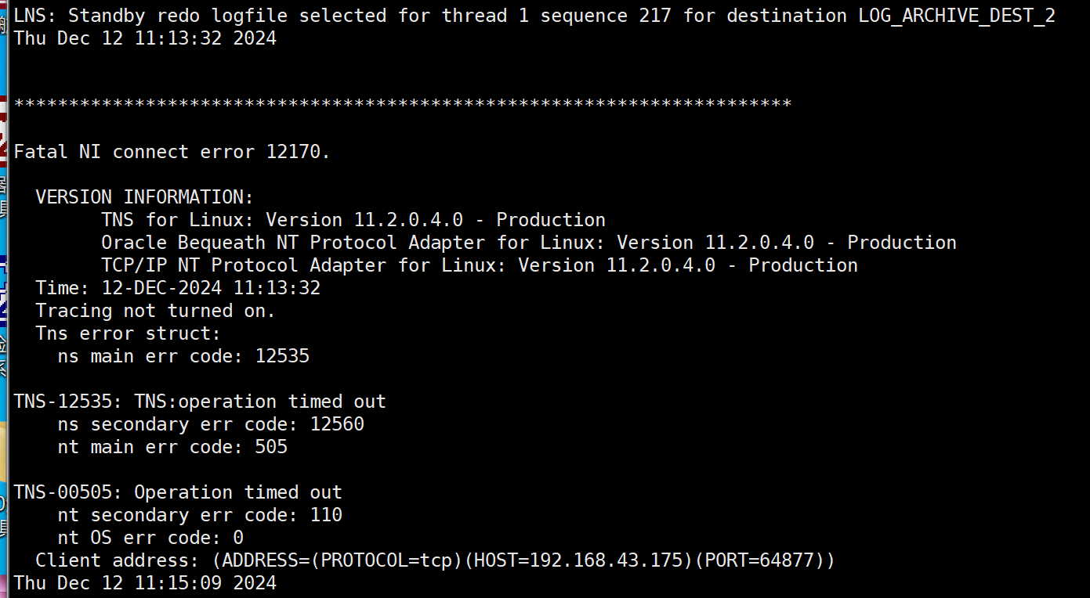Image resolution: width=1090 pixels, height=598 pixels.
Task: Click the nt secondary err code 110 line
Action: tap(200, 515)
